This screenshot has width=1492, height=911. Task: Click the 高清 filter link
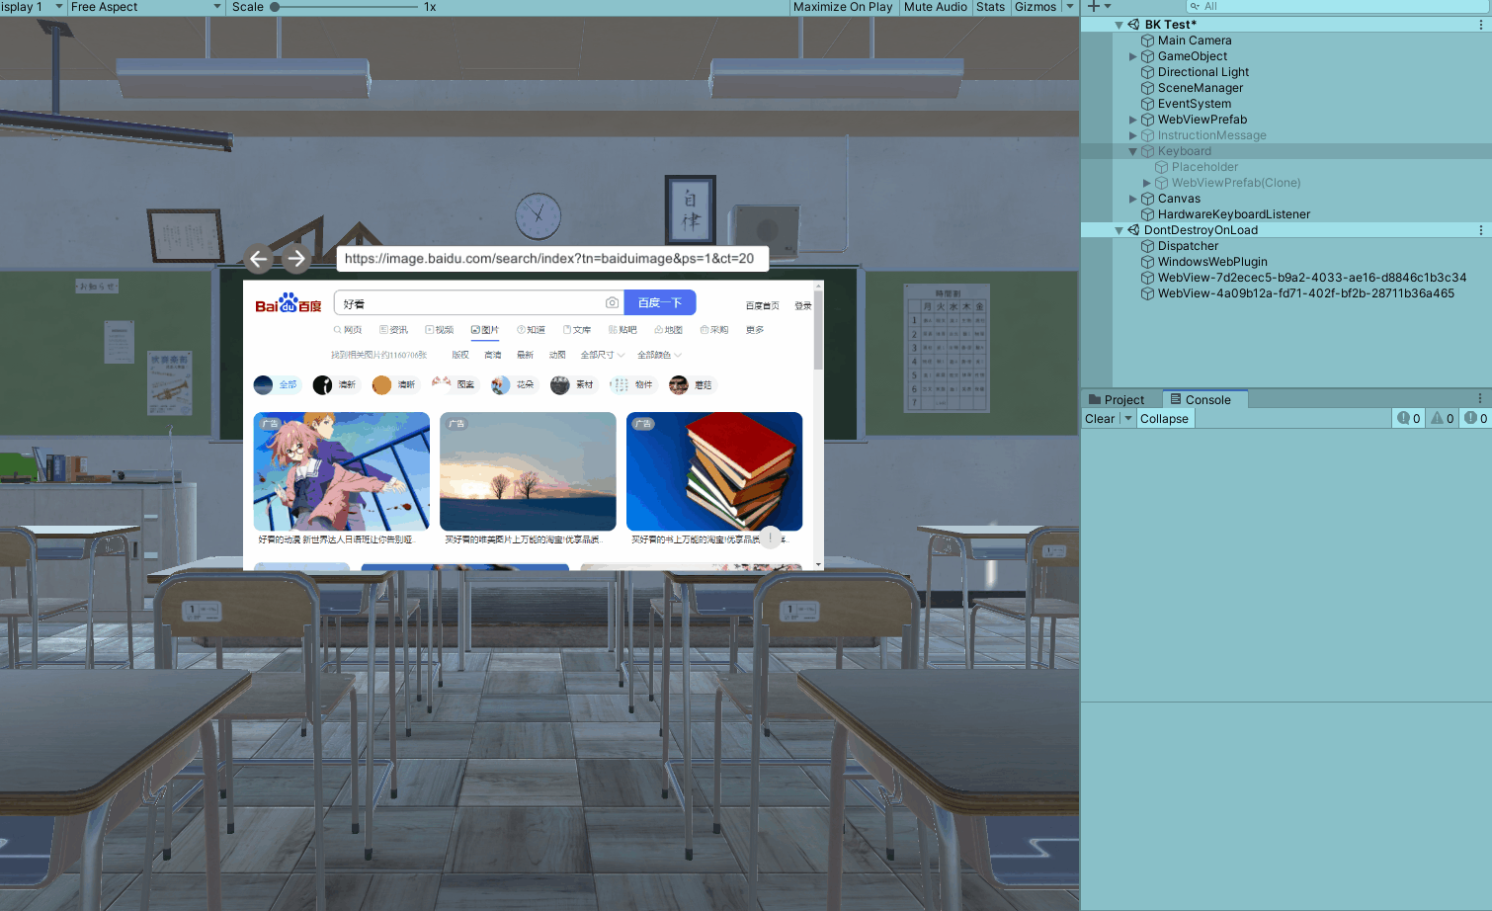coord(492,355)
